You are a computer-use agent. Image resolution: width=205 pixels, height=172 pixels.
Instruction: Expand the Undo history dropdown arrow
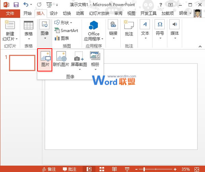(x=31, y=5)
